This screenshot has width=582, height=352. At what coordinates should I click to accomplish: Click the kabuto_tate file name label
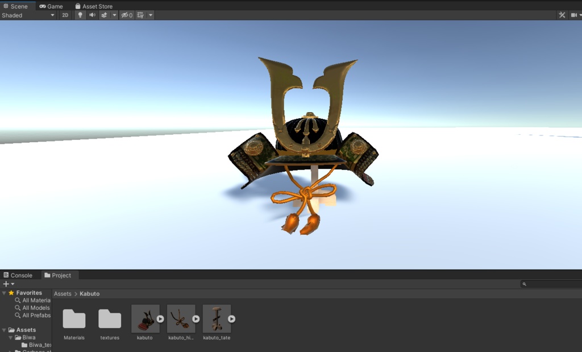pos(217,338)
